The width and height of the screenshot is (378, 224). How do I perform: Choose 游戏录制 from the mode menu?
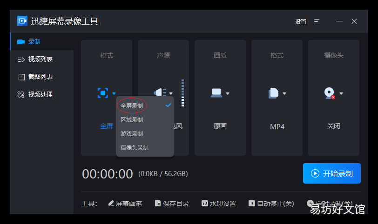click(x=145, y=133)
